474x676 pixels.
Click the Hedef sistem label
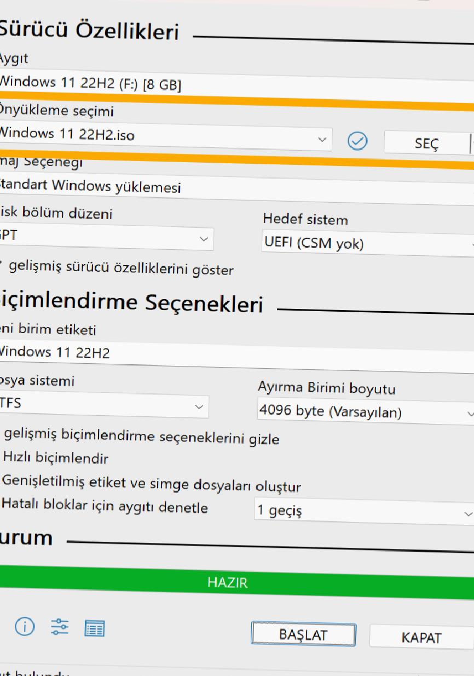305,219
